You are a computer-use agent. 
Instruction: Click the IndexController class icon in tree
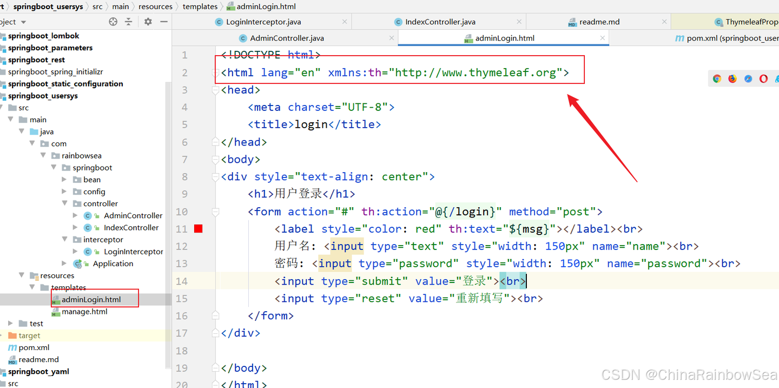pyautogui.click(x=88, y=227)
